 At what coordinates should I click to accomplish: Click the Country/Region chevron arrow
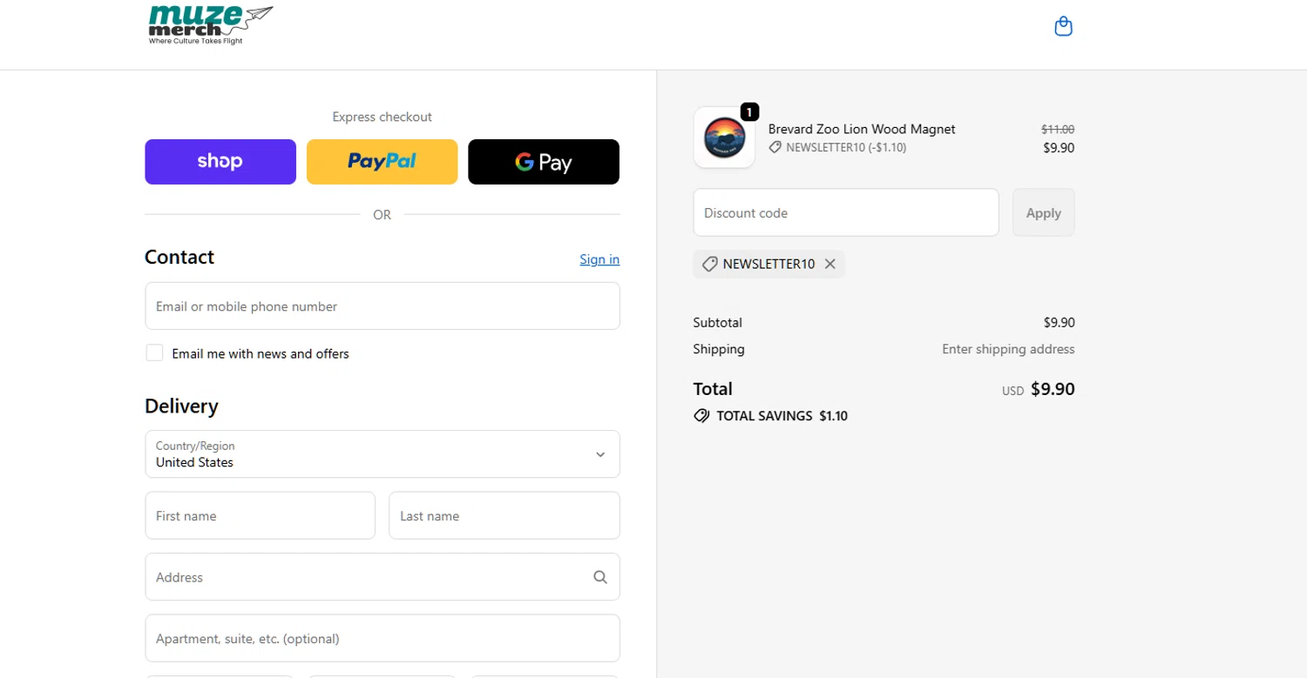[x=599, y=454]
